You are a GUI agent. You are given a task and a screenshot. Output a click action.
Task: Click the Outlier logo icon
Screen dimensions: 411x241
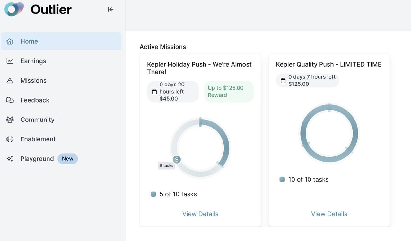[x=14, y=9]
